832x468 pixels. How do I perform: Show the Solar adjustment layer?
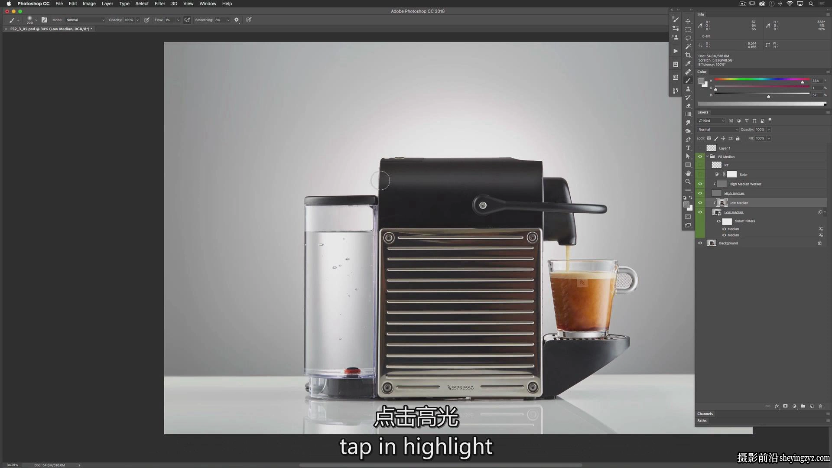[x=700, y=174]
